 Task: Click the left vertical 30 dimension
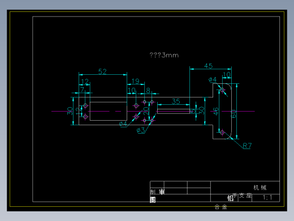pyautogui.click(x=70, y=111)
